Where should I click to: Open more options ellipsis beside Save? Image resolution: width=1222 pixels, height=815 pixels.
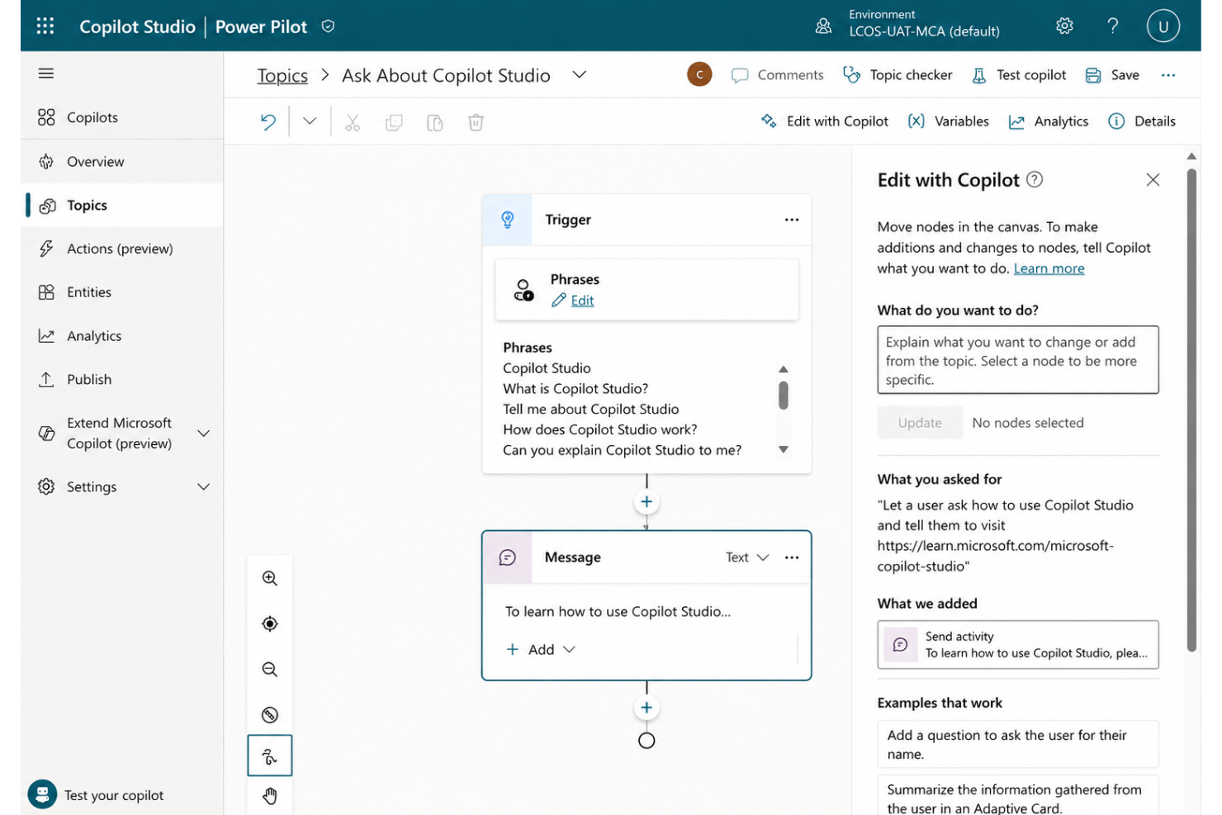pos(1168,75)
